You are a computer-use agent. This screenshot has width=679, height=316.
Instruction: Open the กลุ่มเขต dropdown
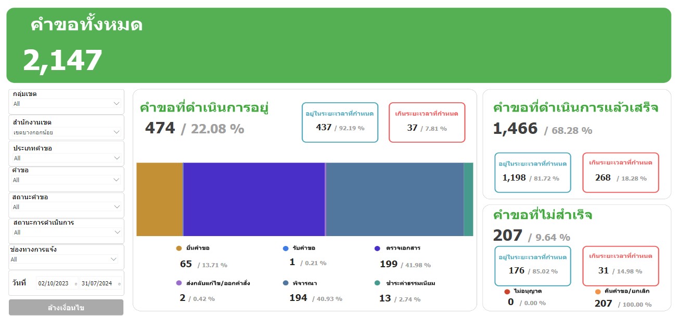66,104
